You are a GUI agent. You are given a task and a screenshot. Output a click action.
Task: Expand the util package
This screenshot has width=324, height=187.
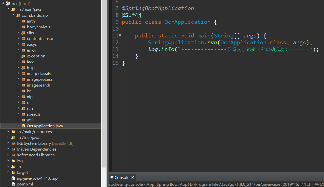point(18,120)
